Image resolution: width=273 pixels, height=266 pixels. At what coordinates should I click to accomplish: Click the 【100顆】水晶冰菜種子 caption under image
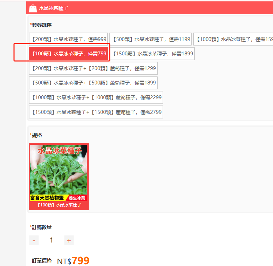click(x=59, y=205)
